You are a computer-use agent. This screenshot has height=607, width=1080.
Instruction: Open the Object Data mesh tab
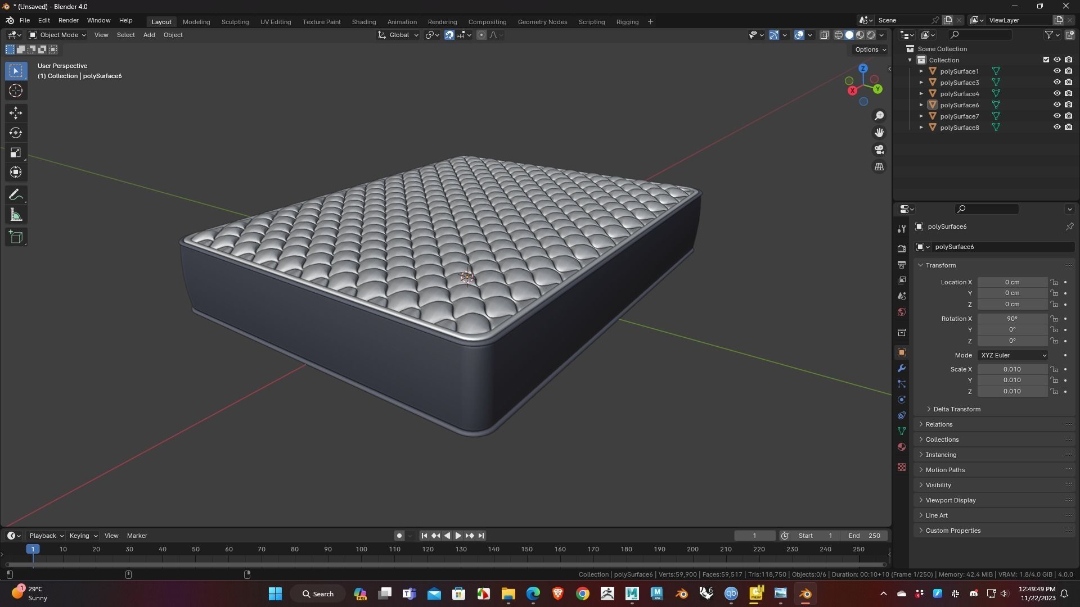coord(902,431)
